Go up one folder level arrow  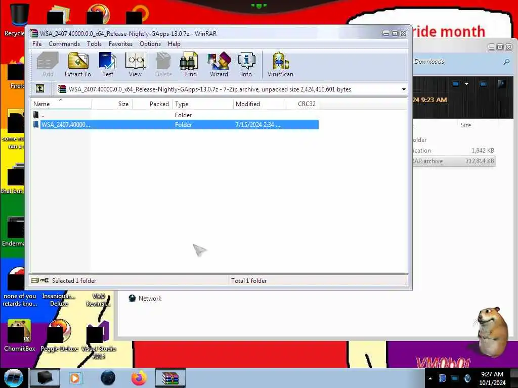[x=40, y=88]
